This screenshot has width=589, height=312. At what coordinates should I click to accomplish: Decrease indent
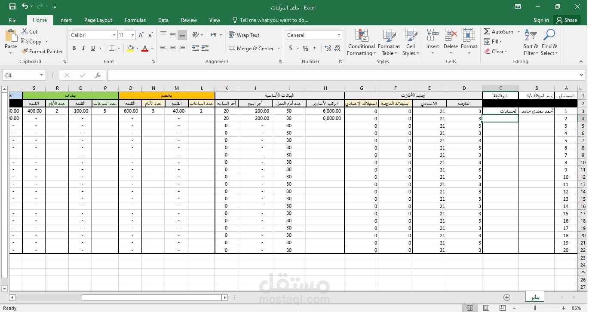point(195,48)
